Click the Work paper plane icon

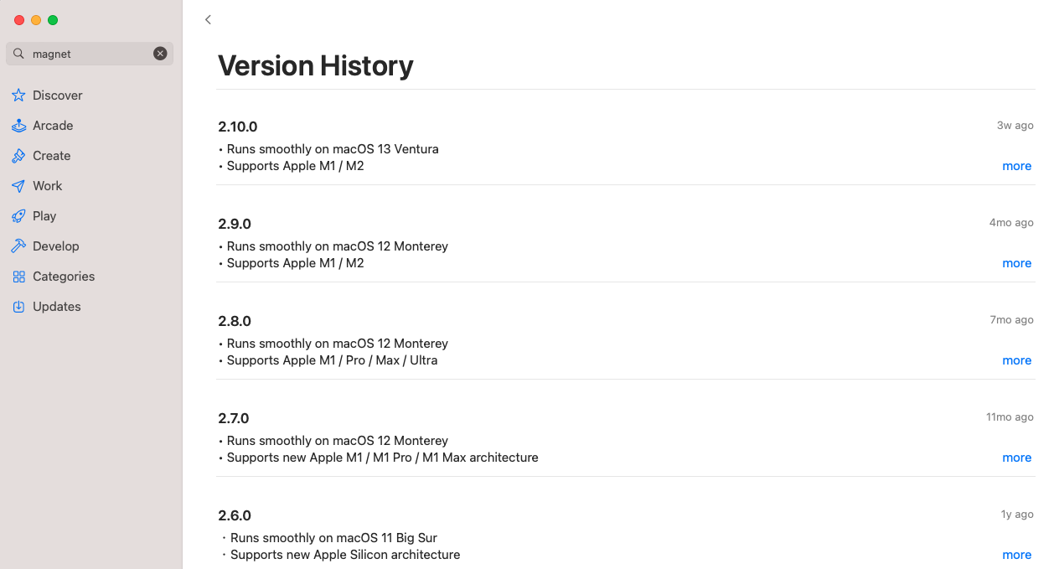click(18, 186)
